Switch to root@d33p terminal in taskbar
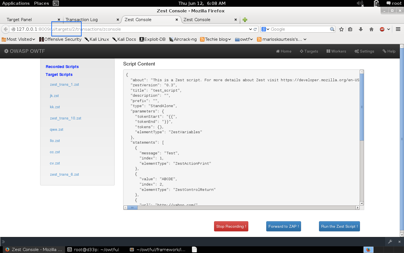 [93, 250]
